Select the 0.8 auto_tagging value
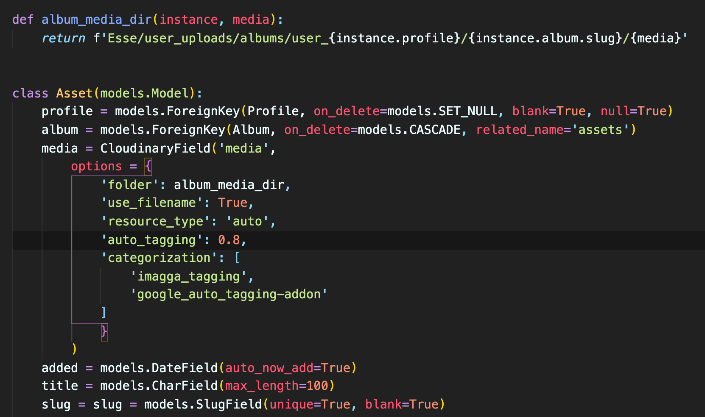The height and width of the screenshot is (417, 705). (230, 239)
